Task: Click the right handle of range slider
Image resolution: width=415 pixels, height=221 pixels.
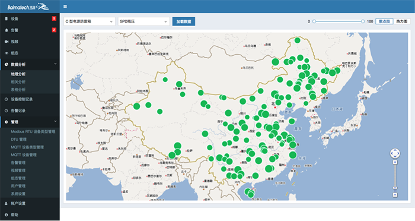Action: (x=363, y=21)
